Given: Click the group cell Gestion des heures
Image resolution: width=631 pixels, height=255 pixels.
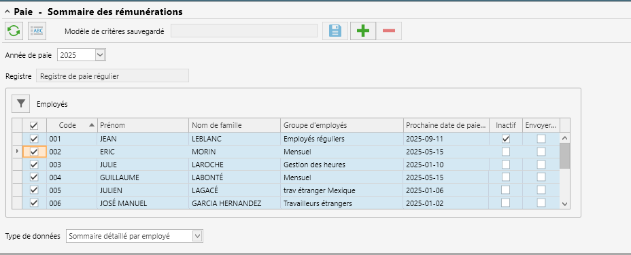Looking at the screenshot, I should click(342, 165).
